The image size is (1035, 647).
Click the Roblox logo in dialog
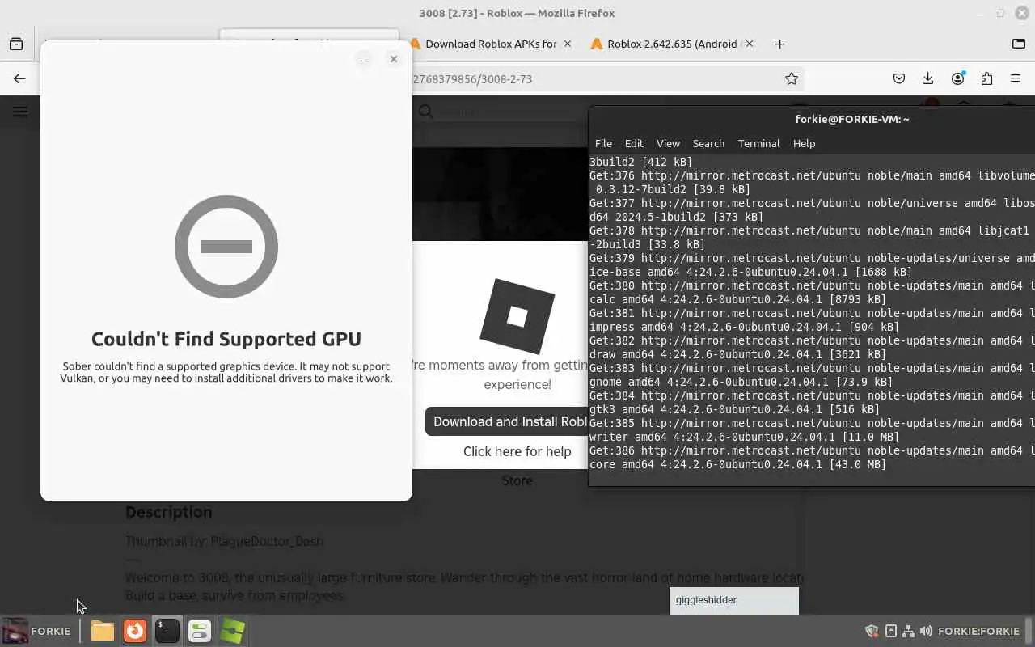tap(517, 316)
